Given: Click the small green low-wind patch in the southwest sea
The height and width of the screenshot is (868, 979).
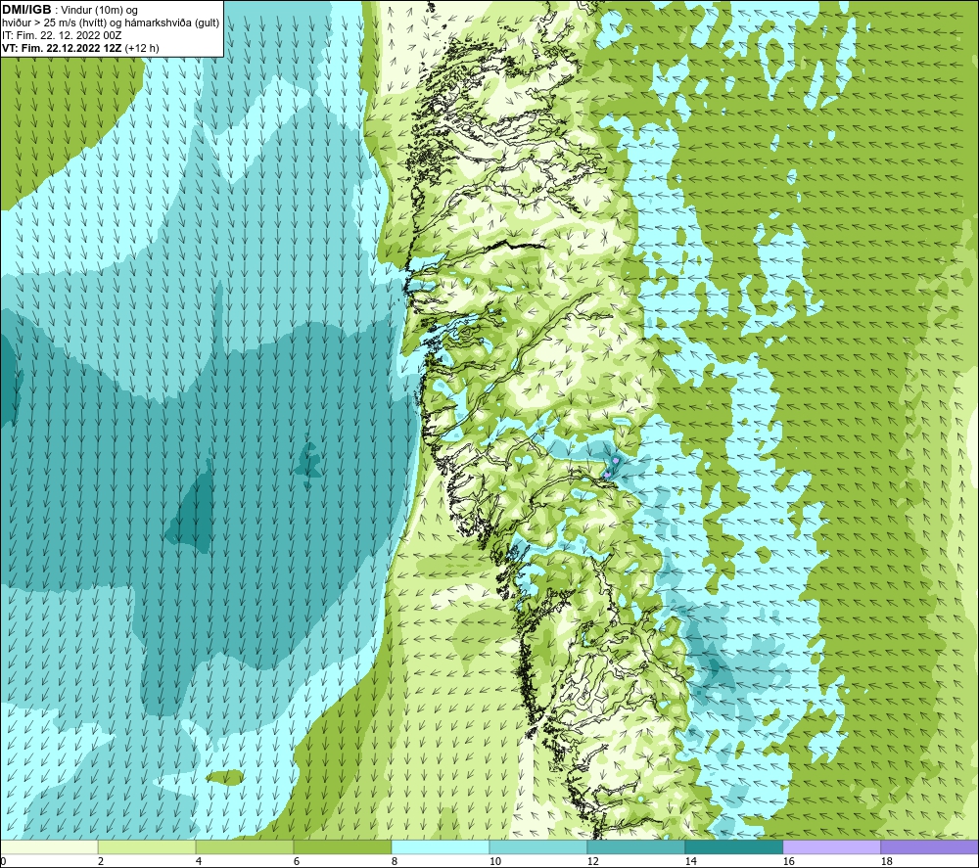Looking at the screenshot, I should (x=225, y=778).
